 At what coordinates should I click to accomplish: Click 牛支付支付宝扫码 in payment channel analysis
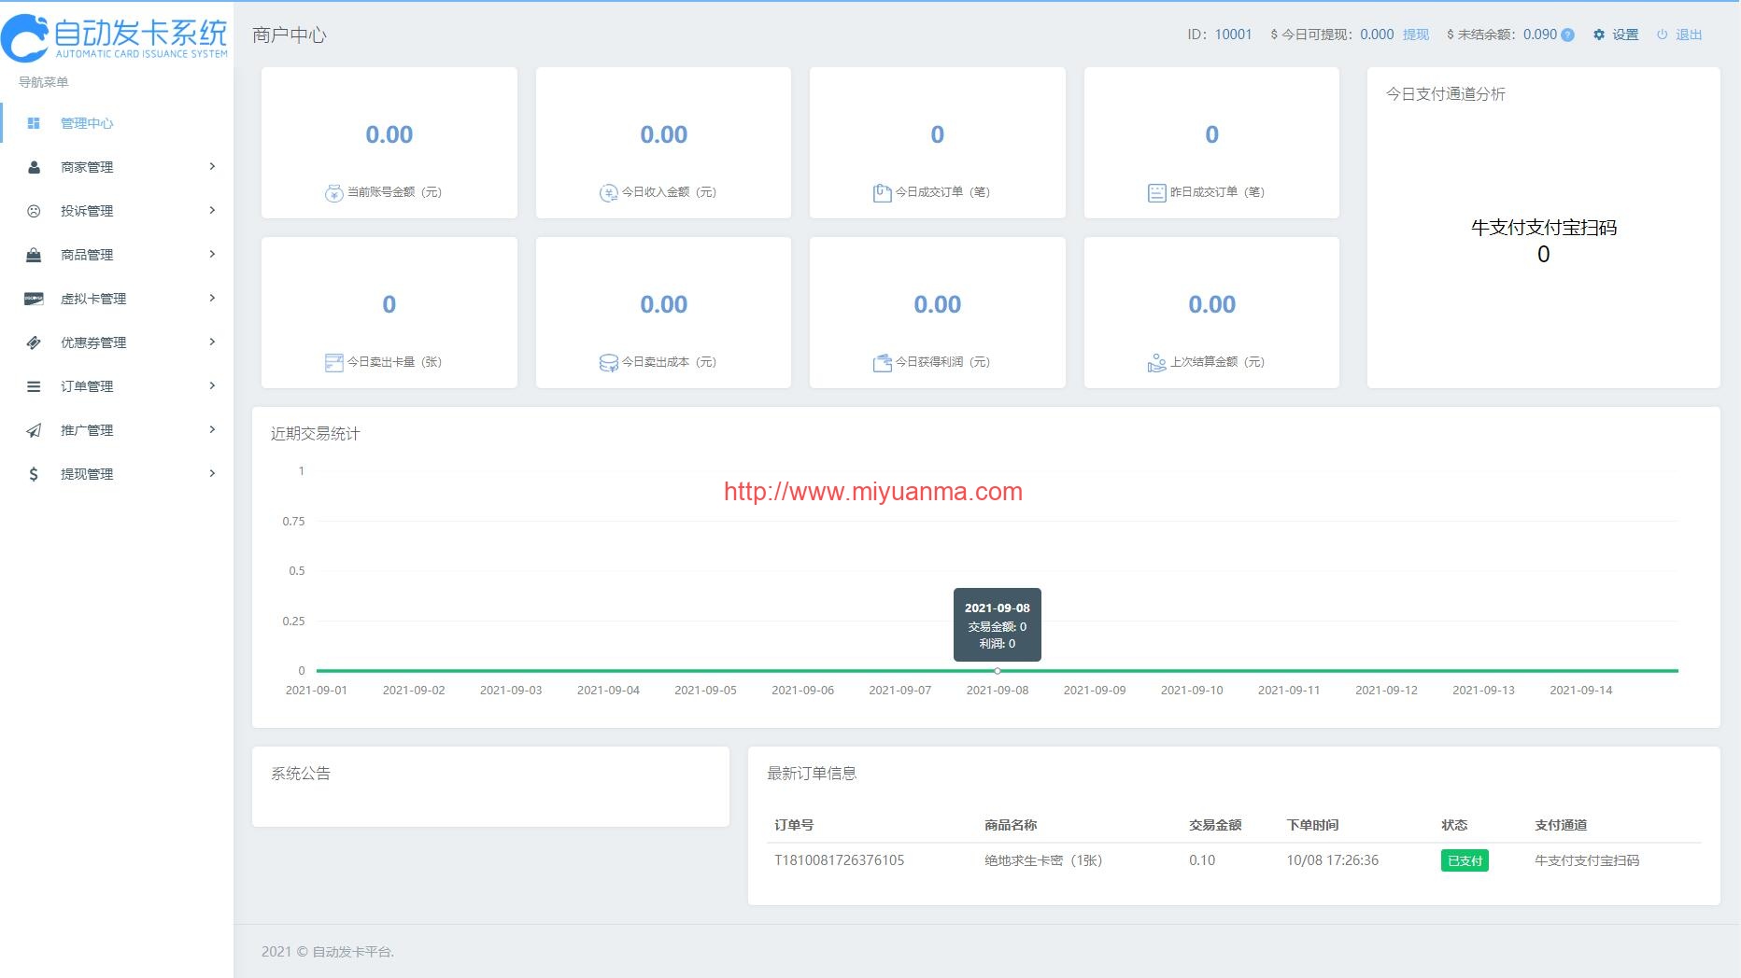pyautogui.click(x=1543, y=228)
